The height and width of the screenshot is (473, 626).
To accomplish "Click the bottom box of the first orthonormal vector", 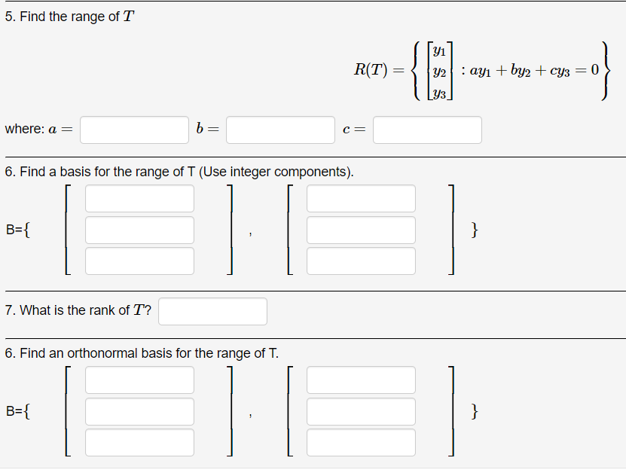I will pos(139,443).
